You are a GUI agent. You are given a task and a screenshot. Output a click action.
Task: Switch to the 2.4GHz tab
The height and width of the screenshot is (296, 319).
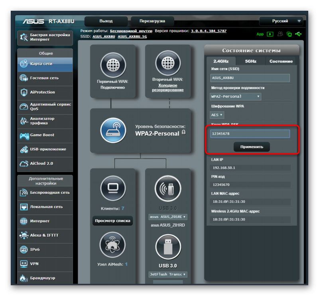[x=221, y=61]
